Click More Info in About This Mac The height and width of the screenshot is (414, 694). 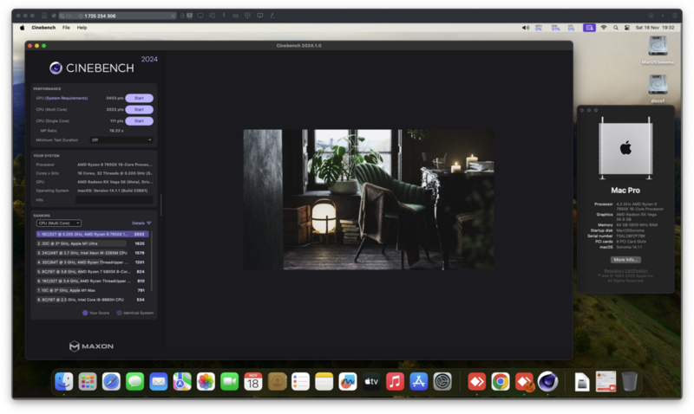point(625,259)
